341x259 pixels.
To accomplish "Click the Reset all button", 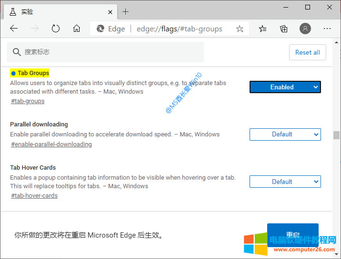I will 308,52.
